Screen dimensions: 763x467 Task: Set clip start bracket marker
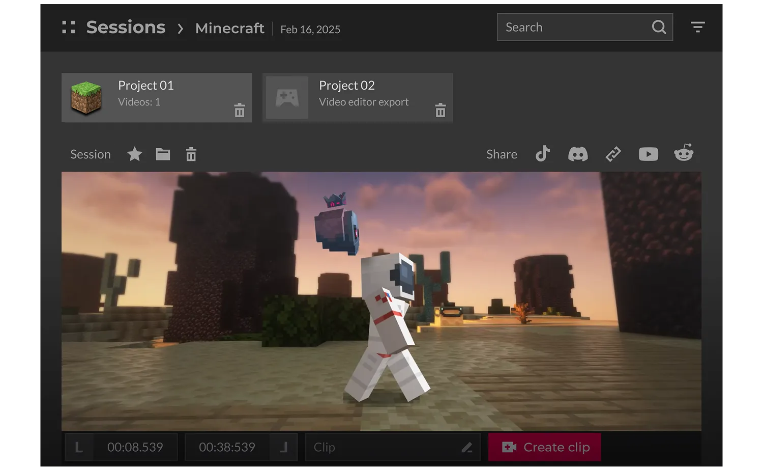79,447
